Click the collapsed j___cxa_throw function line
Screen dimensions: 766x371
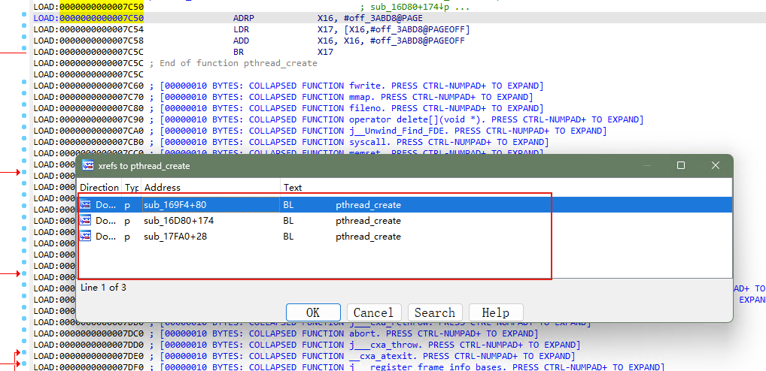(x=307, y=345)
